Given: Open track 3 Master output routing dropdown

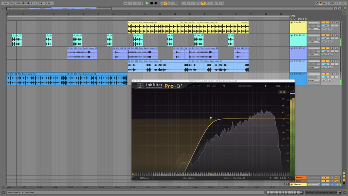Looking at the screenshot, I should pos(314,54).
